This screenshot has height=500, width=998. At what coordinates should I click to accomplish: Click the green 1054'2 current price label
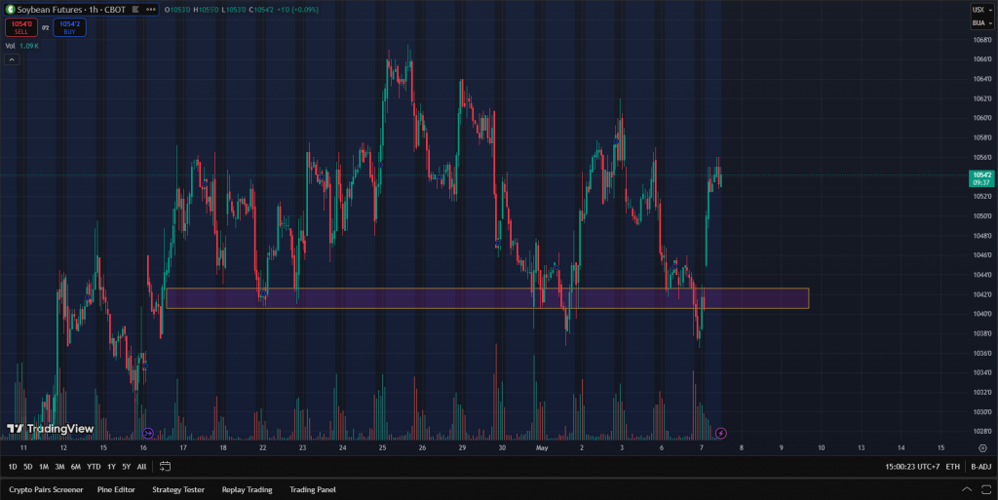[981, 178]
